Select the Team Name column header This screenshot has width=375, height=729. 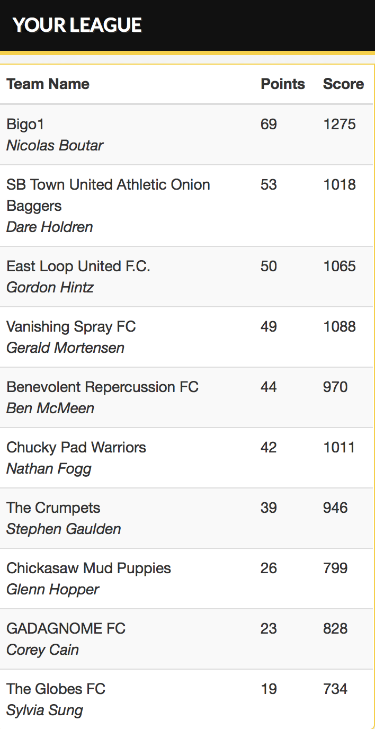click(48, 84)
